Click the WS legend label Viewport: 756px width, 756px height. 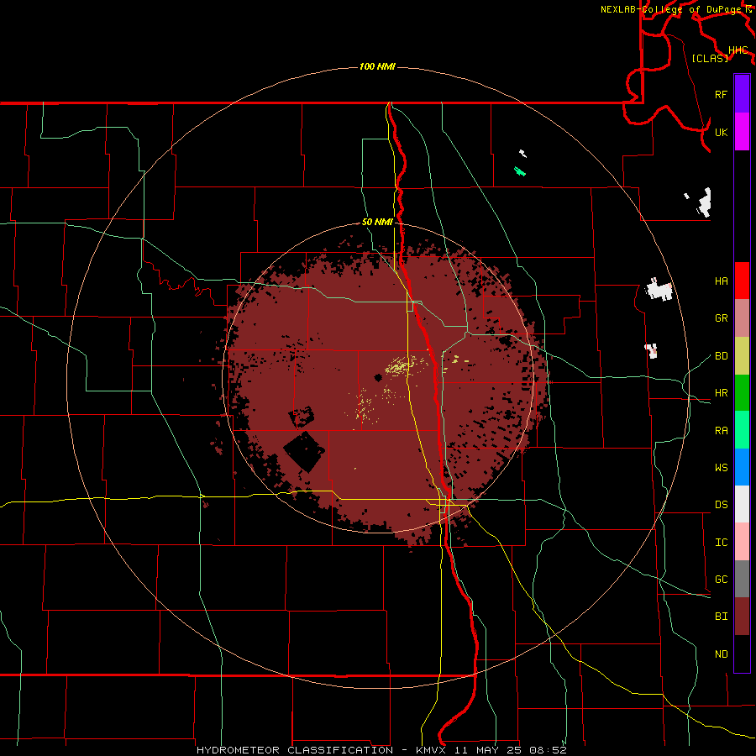(721, 467)
